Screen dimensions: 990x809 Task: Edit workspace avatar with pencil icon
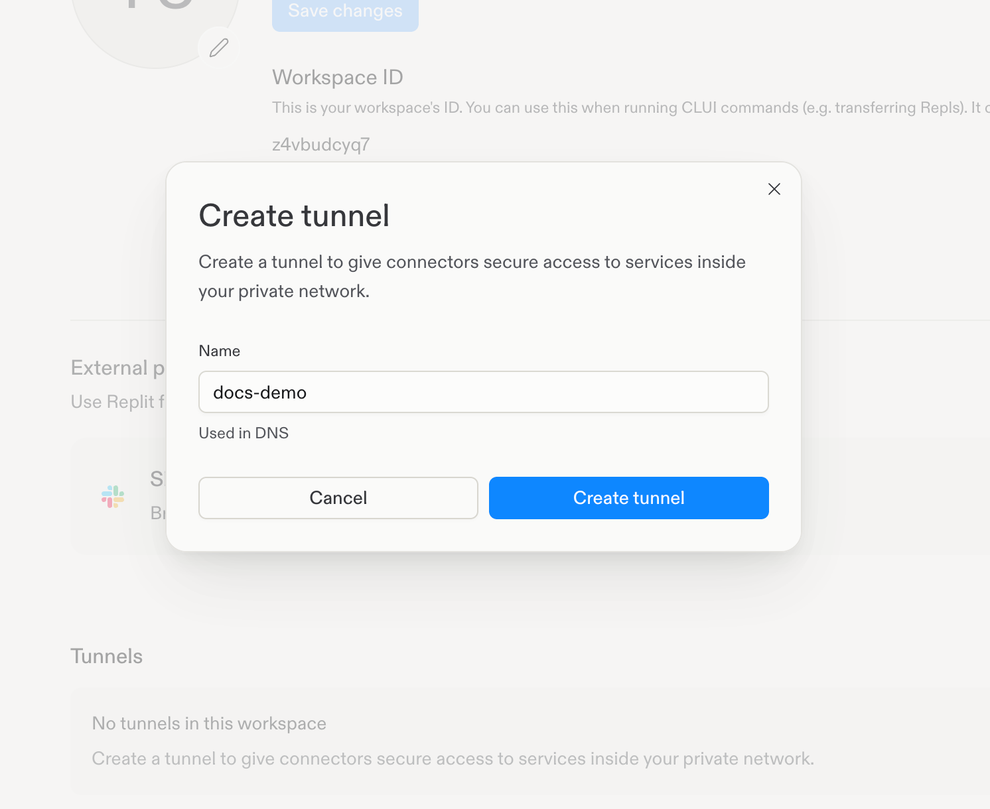[219, 48]
